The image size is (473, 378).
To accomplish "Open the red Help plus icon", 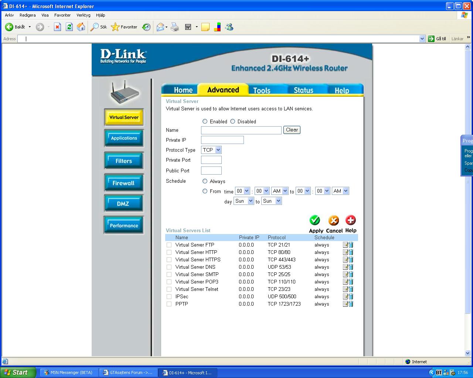I will tap(350, 220).
